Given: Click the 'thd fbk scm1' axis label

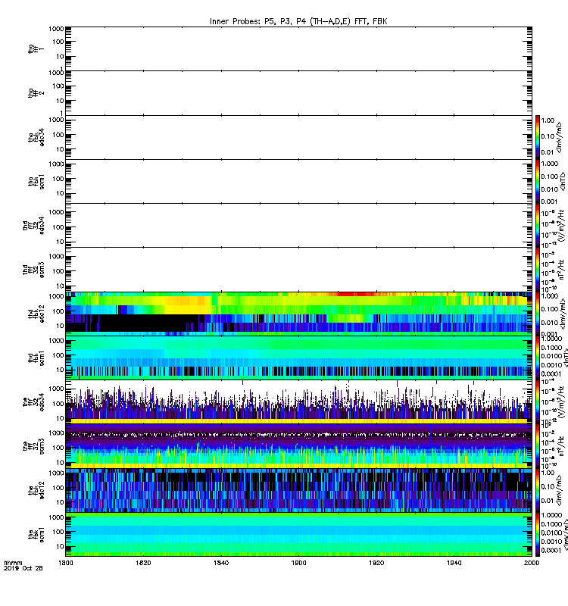Looking at the screenshot, I should click(36, 358).
